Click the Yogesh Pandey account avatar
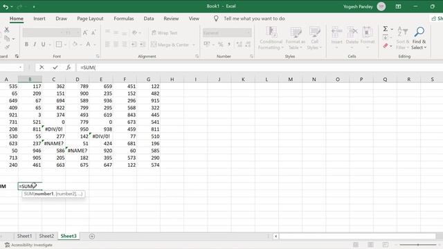 click(381, 6)
